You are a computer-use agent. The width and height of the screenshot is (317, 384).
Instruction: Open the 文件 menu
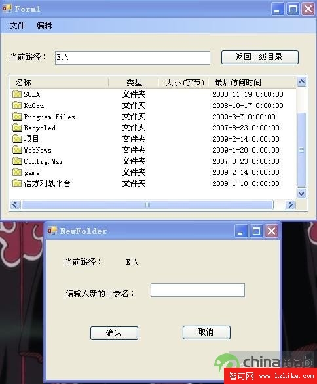[17, 25]
